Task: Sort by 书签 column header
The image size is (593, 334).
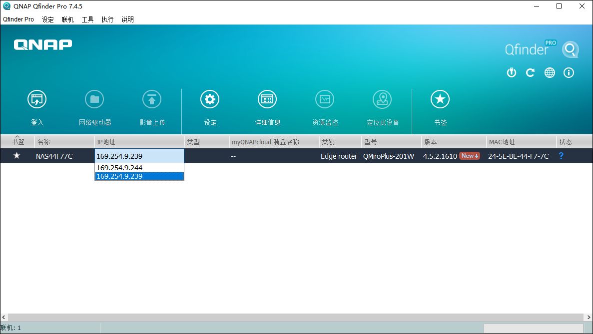Action: tap(17, 142)
